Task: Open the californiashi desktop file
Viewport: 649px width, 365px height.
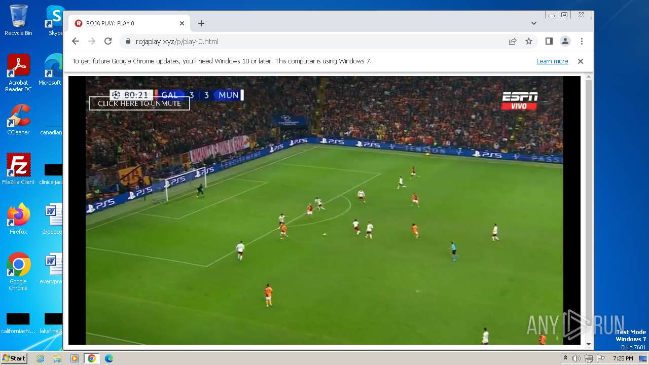Action: 18,323
